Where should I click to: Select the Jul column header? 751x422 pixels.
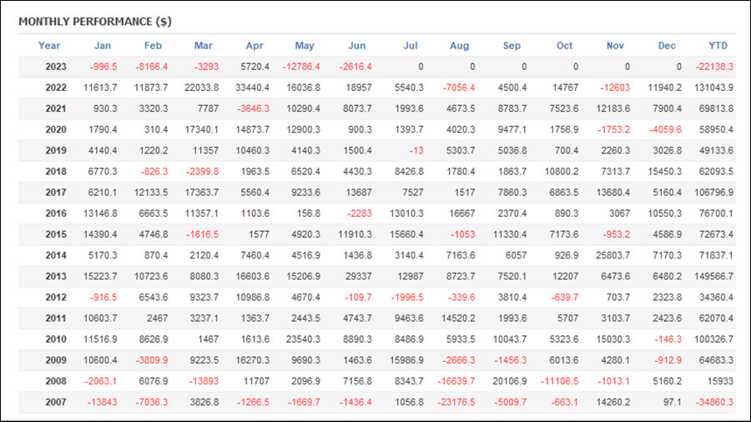pyautogui.click(x=410, y=46)
